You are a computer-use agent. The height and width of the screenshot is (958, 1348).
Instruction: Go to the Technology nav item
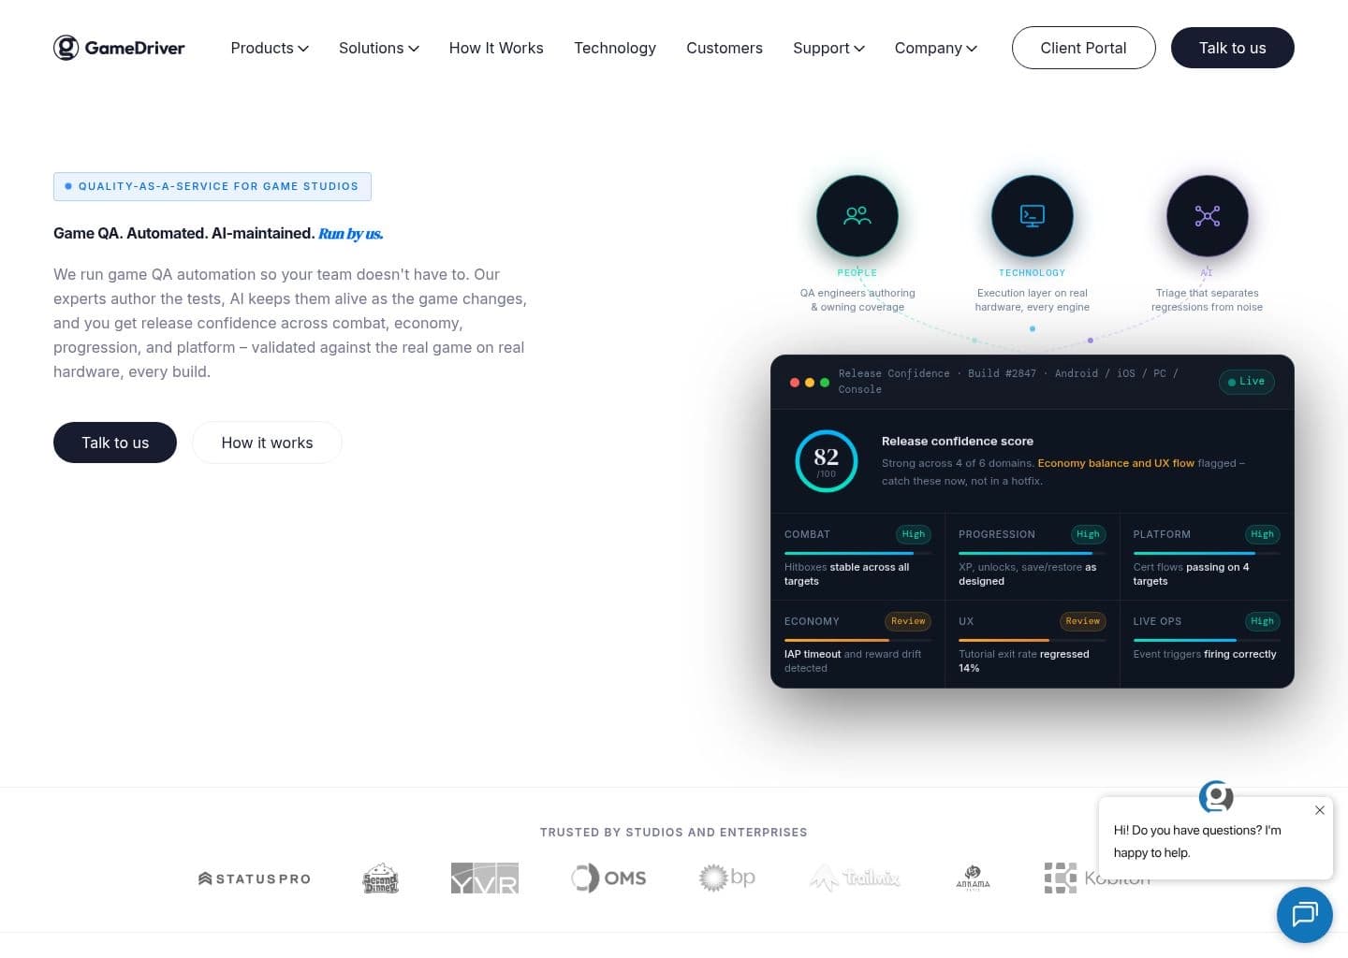click(615, 48)
